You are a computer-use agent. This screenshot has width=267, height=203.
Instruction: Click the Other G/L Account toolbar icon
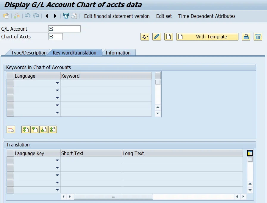click(x=6, y=16)
